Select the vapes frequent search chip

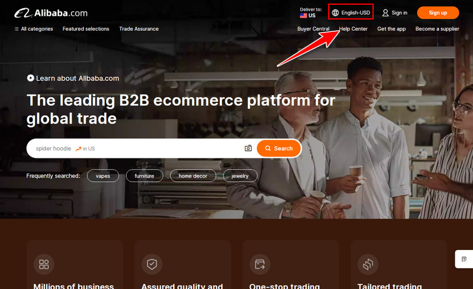tap(103, 176)
